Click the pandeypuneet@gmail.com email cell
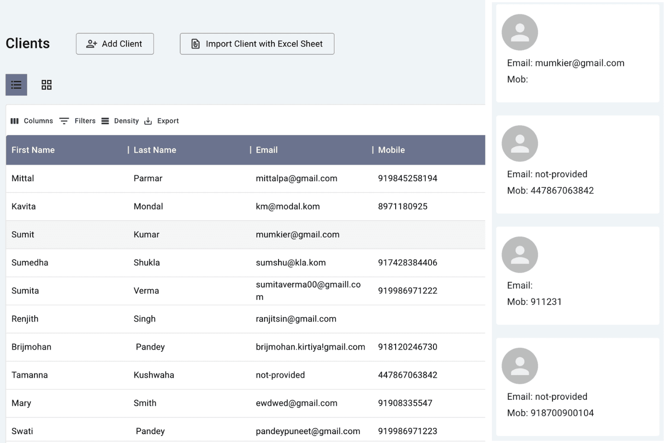Screen dimensions: 664x443 click(308, 432)
